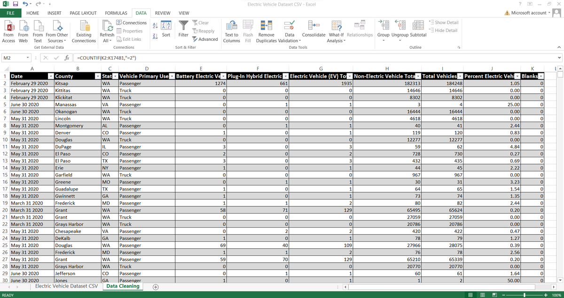Import data using From Web
This screenshot has height=298, width=564.
click(23, 32)
